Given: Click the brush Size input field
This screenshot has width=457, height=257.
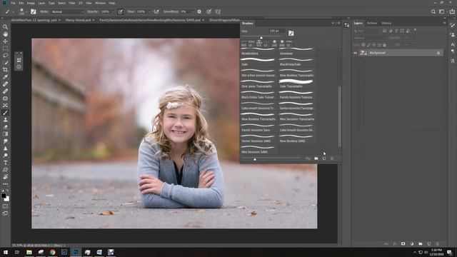Looking at the screenshot, I should pyautogui.click(x=276, y=31).
